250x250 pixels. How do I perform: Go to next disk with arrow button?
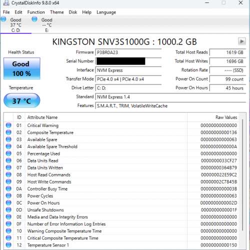[241, 41]
